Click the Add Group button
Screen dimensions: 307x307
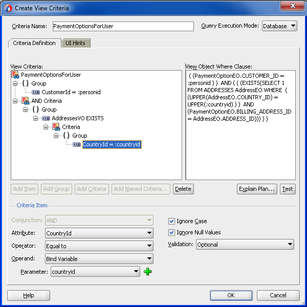click(x=56, y=189)
